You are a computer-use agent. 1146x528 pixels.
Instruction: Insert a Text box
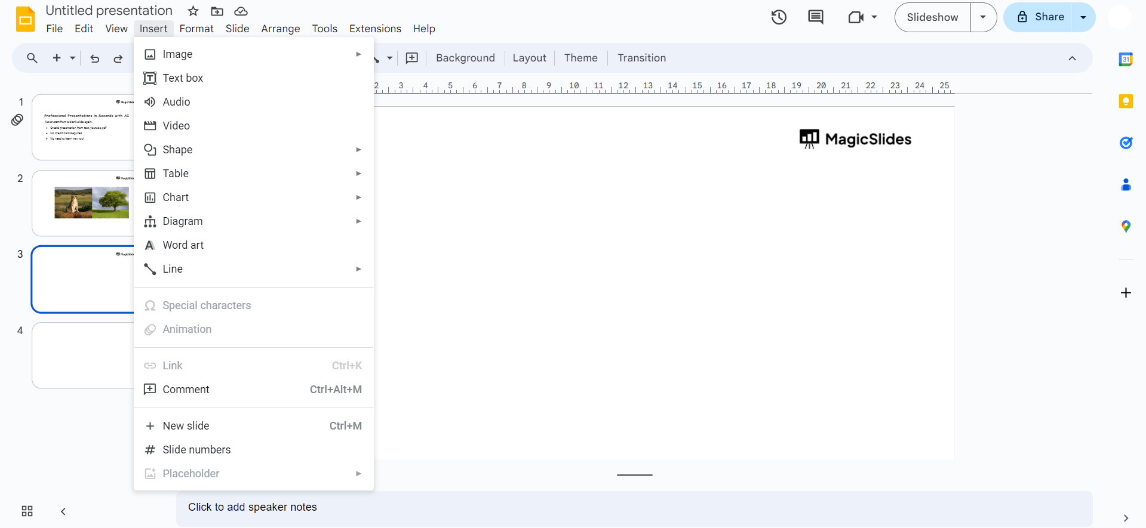[x=254, y=78]
